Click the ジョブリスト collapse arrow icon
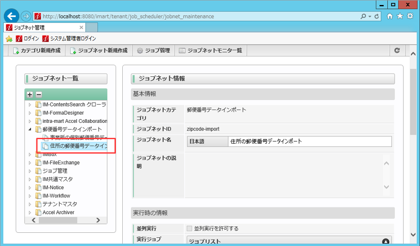 (x=385, y=241)
